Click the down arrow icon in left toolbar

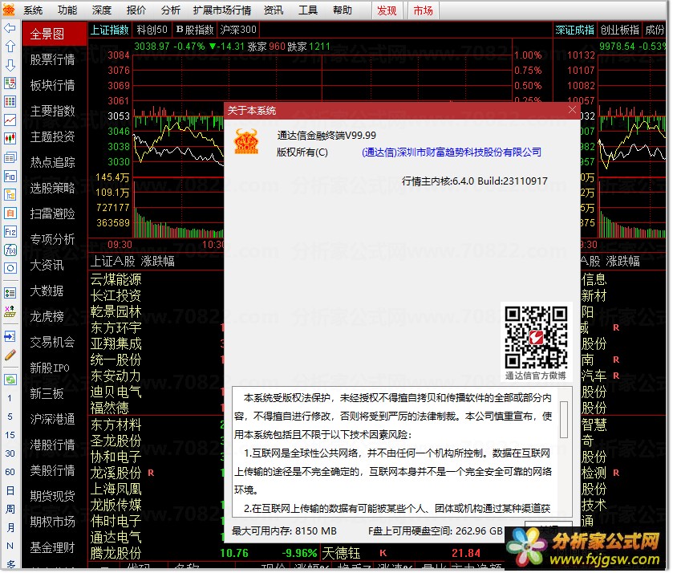10,65
